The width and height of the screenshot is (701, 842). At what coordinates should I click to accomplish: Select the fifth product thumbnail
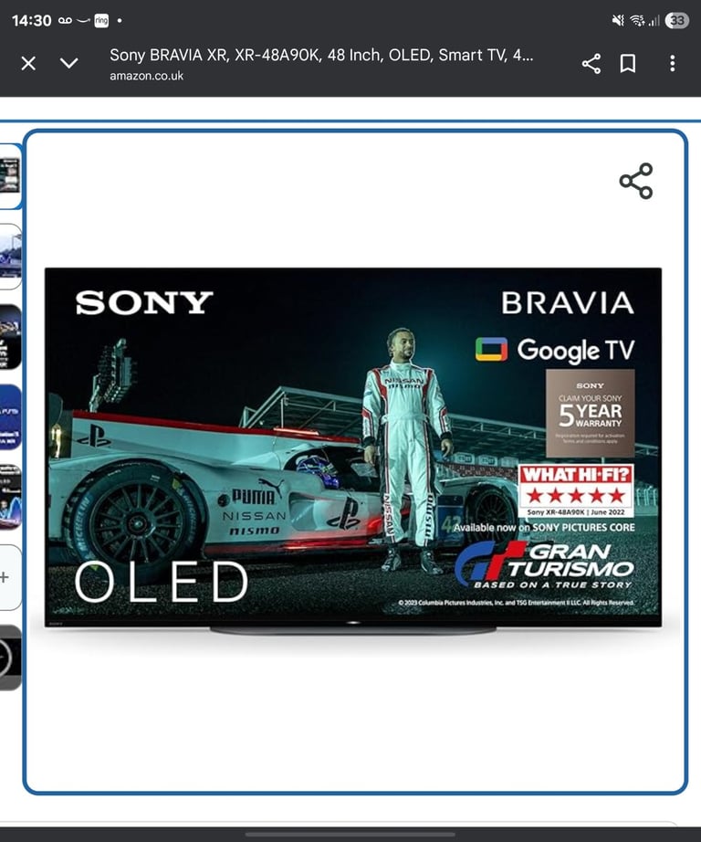tap(10, 497)
